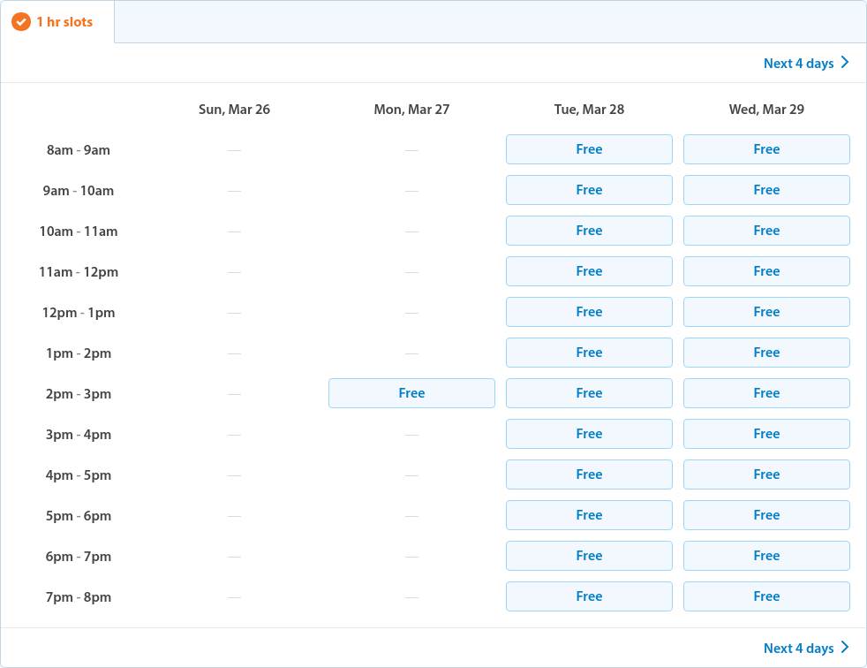Click the Tue, Mar 28 column header
Image resolution: width=867 pixels, height=668 pixels.
tap(589, 110)
